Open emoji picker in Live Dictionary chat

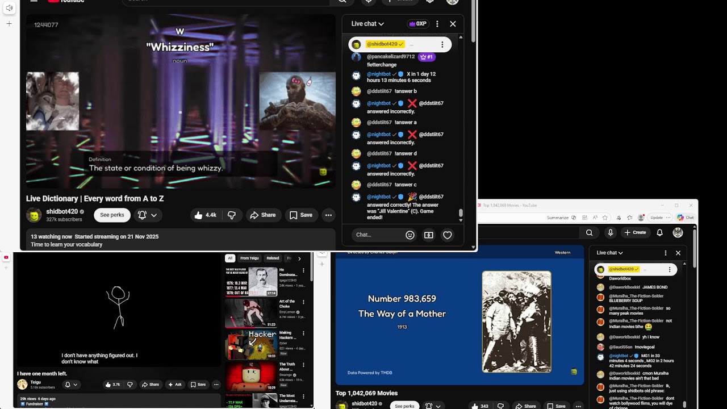point(410,235)
